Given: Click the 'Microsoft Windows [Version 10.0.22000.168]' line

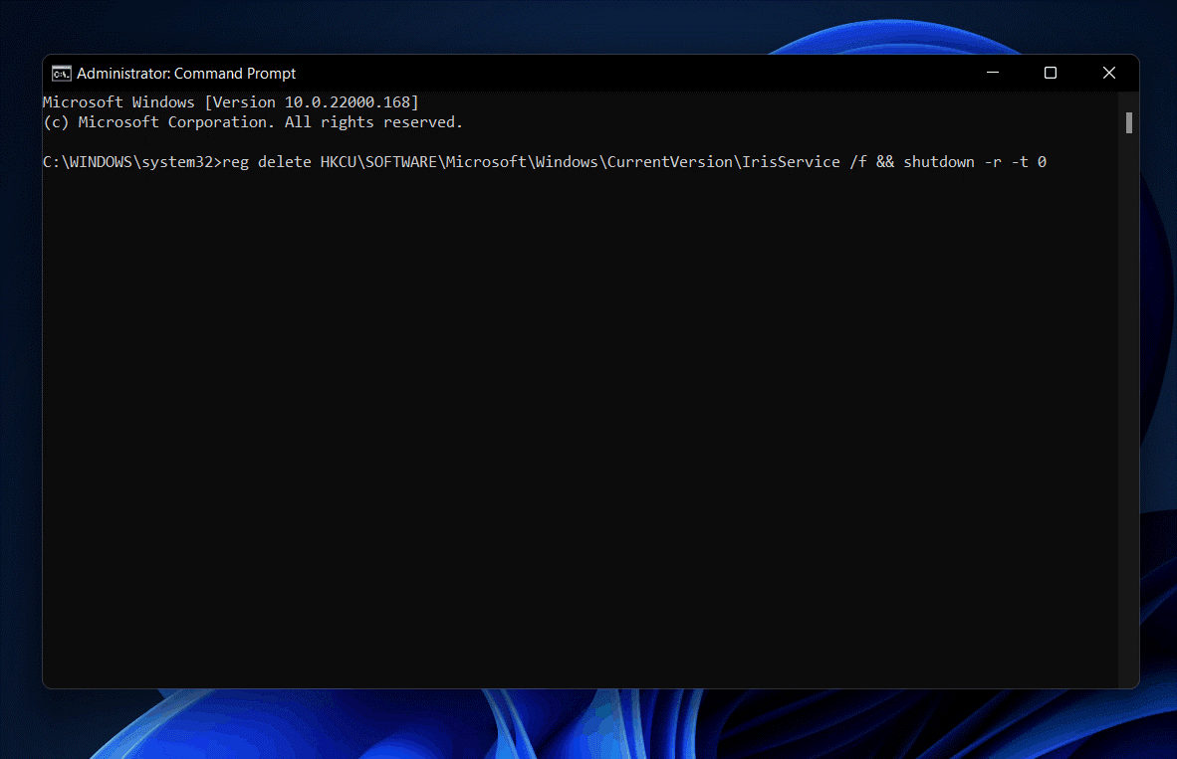Looking at the screenshot, I should pyautogui.click(x=230, y=102).
